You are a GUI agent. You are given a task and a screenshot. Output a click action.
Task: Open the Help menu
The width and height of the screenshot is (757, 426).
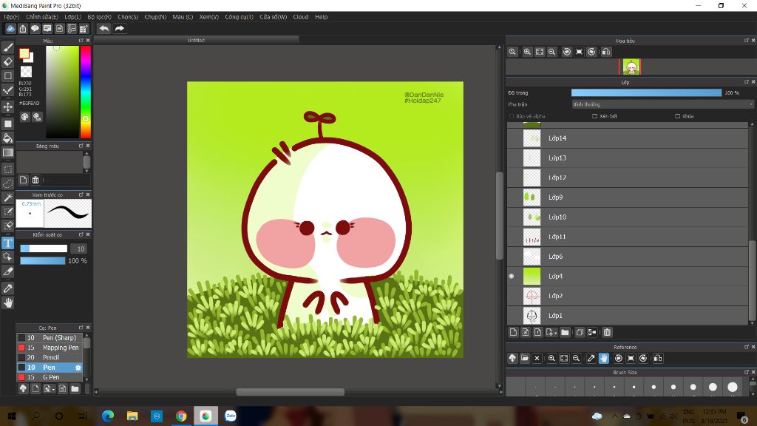tap(321, 16)
